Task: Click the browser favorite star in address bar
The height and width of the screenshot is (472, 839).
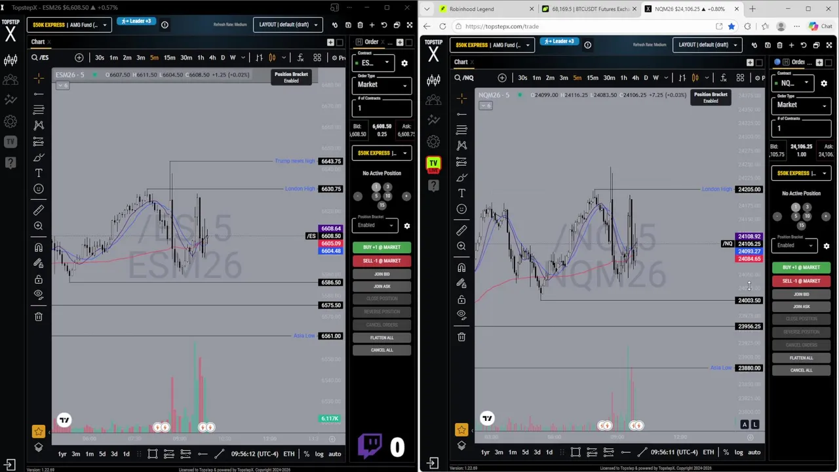Action: 732,26
